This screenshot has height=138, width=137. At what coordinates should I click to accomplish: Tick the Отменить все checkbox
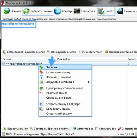tap(97, 129)
